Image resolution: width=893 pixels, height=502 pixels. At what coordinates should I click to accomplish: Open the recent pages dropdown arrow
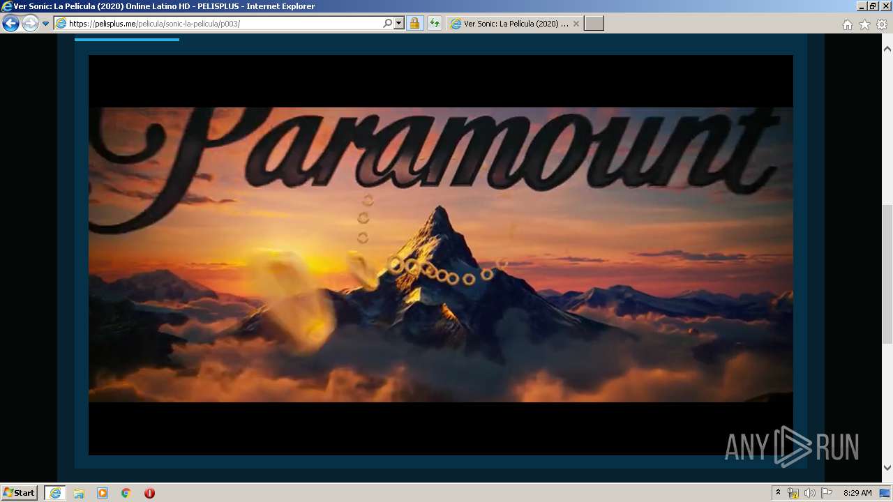[46, 24]
